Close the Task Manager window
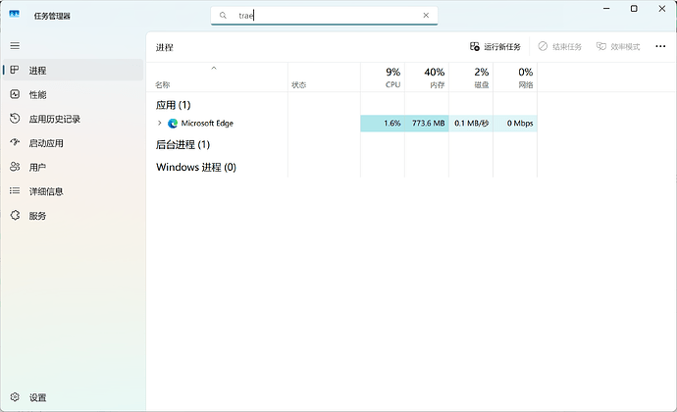The width and height of the screenshot is (677, 412). 662,9
